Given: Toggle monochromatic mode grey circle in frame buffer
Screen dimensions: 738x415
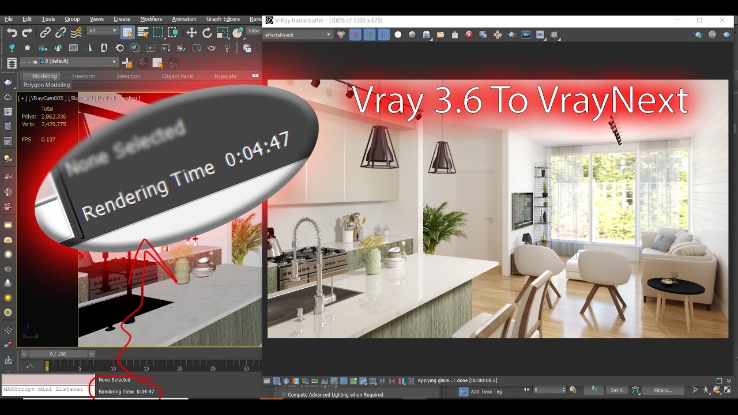Looking at the screenshot, I should pos(412,35).
